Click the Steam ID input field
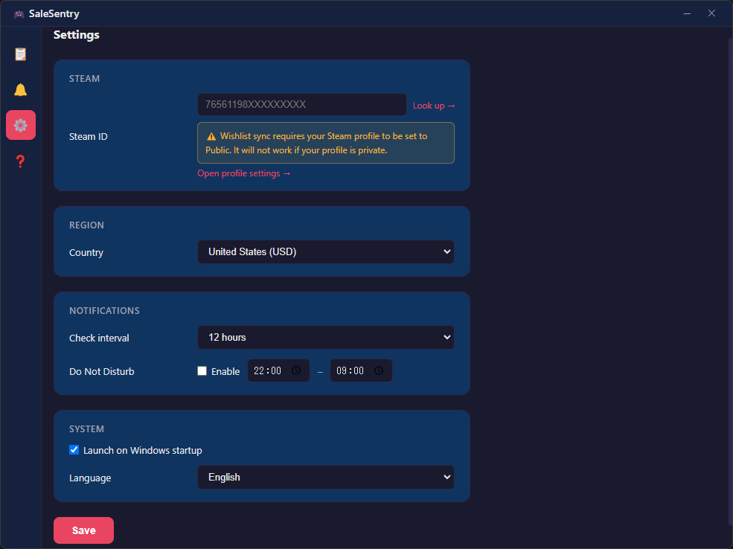 click(x=301, y=104)
